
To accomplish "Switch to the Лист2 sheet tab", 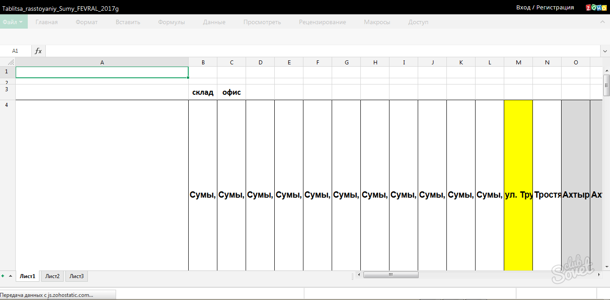I will pyautogui.click(x=52, y=276).
